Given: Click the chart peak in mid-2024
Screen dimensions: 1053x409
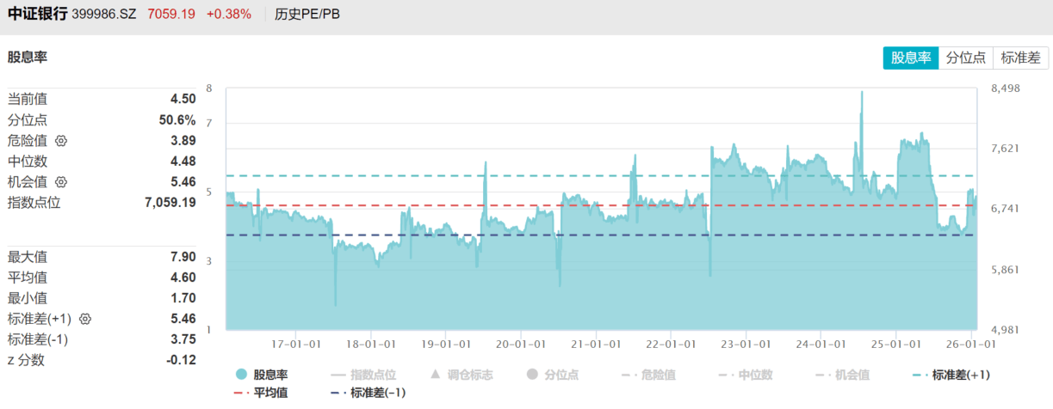Looking at the screenshot, I should (862, 92).
